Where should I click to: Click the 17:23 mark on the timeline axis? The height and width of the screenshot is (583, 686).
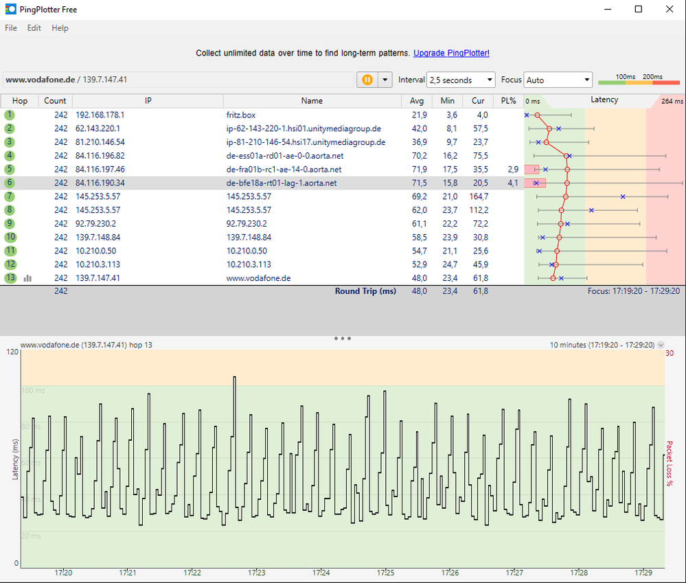[256, 573]
